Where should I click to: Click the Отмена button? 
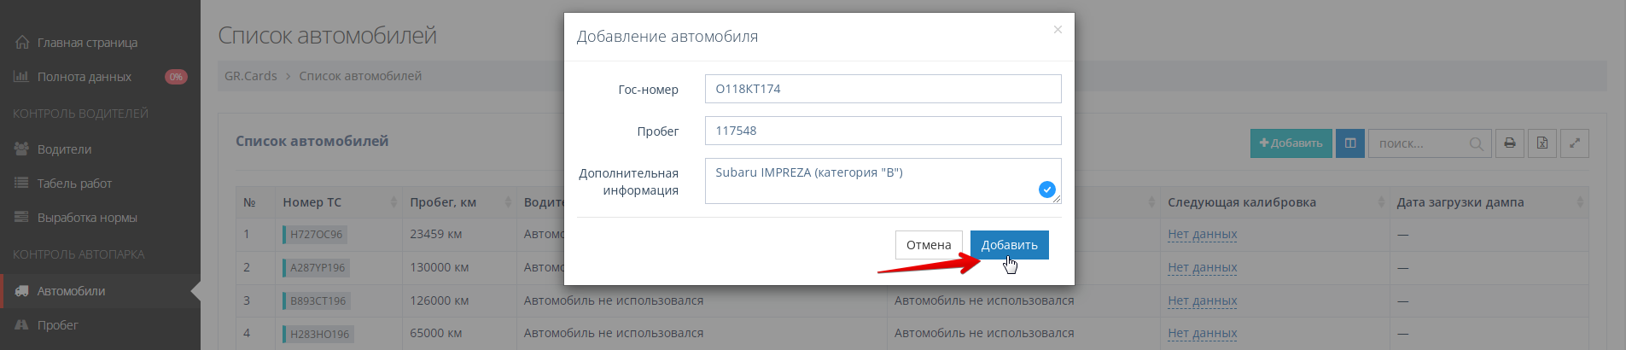pyautogui.click(x=929, y=245)
